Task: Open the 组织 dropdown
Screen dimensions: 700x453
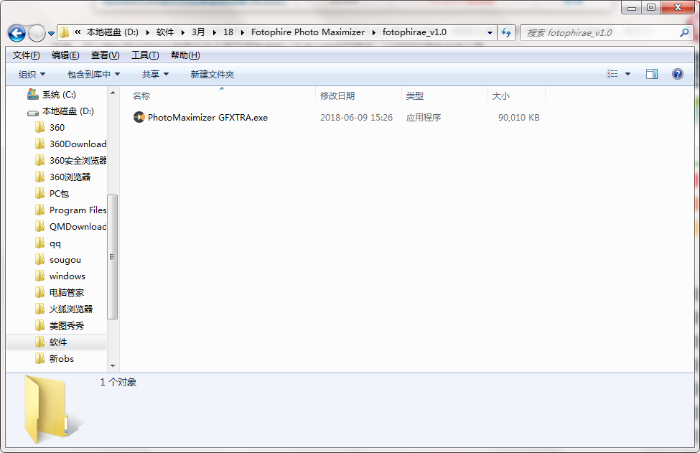Action: click(32, 74)
